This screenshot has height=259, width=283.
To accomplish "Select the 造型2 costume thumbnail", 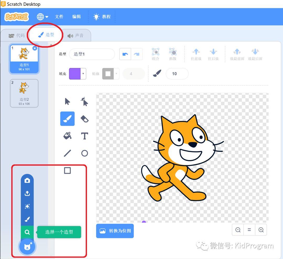I will tap(24, 93).
